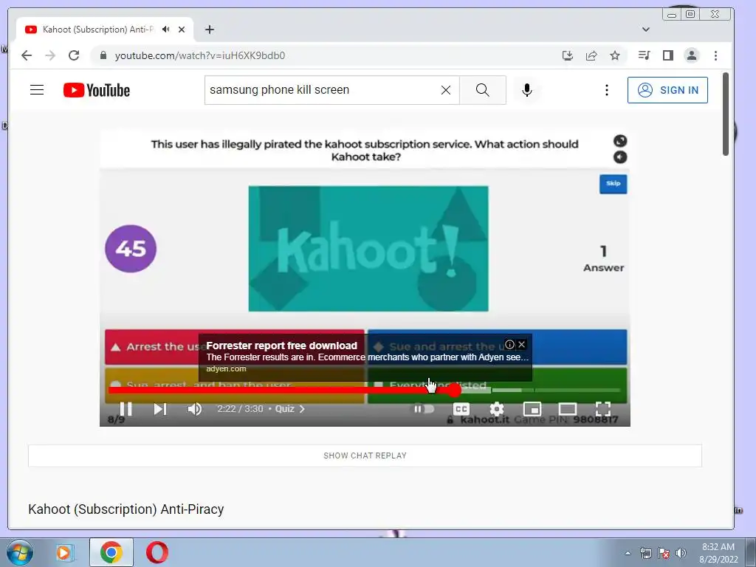Close the Kahoot YouTube tab
Screen dimensions: 756x567
point(182,30)
